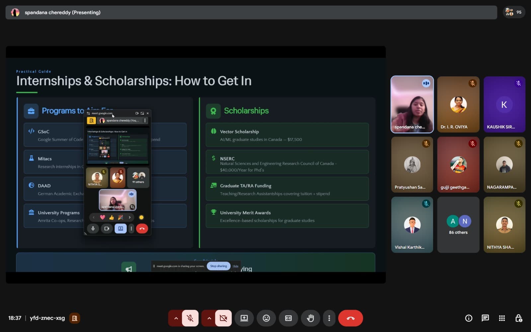Screen dimensions: 531x332
Task: Click the spandana chereddy (Presenting) banner
Action: 251,12
